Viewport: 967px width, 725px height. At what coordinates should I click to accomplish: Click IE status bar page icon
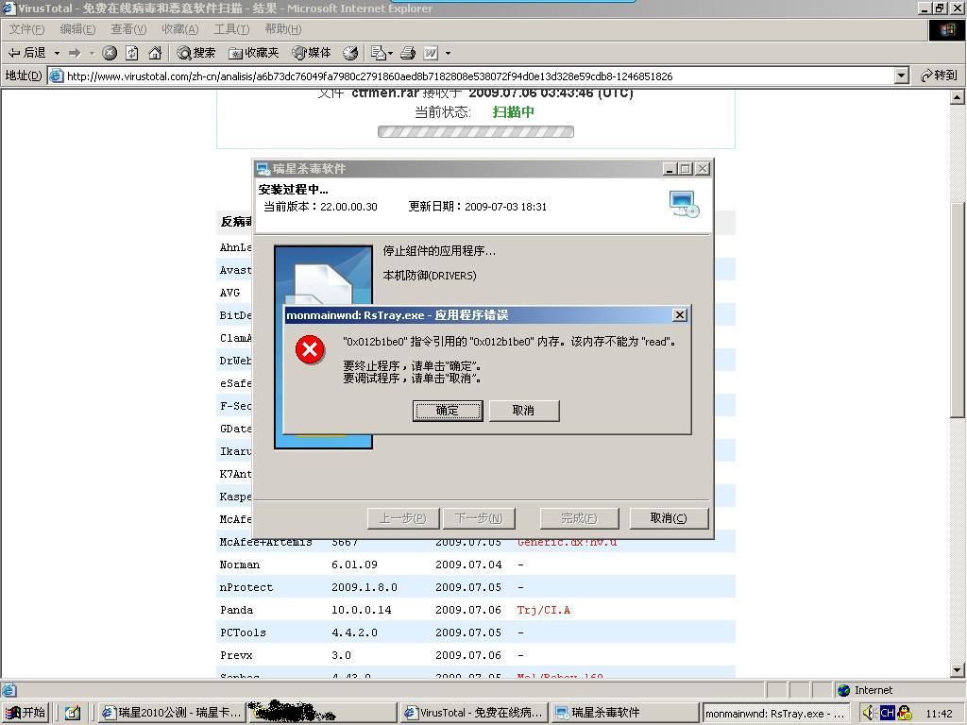[8, 690]
